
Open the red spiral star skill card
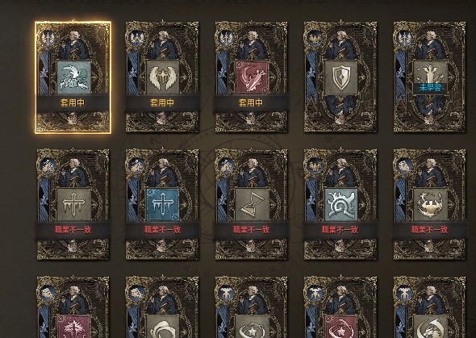(x=340, y=307)
